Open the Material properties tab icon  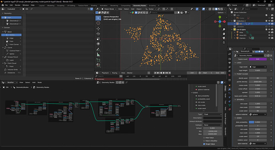(230, 109)
